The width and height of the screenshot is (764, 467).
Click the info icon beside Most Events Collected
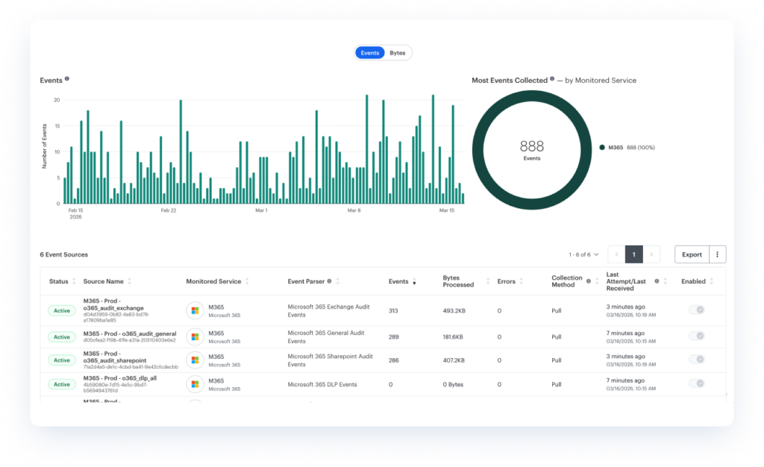(552, 79)
